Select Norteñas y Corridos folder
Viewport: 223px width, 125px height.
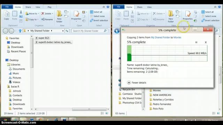point(162,100)
